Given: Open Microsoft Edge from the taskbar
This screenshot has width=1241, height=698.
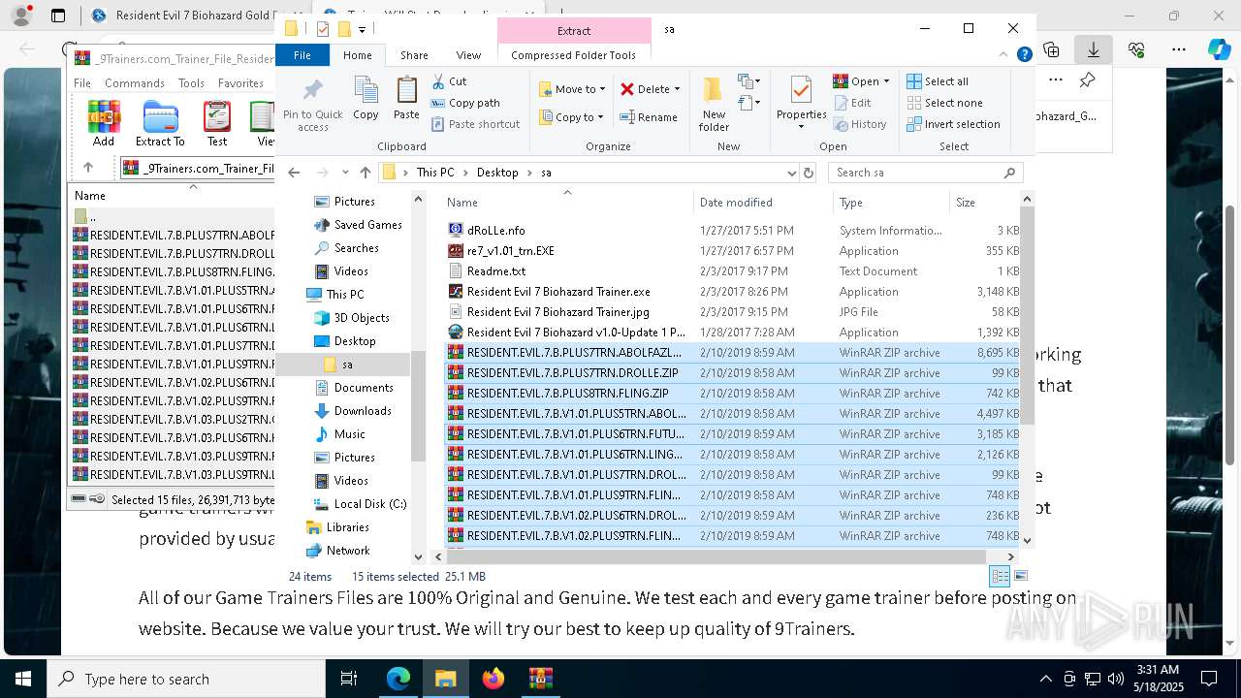Looking at the screenshot, I should [x=398, y=679].
